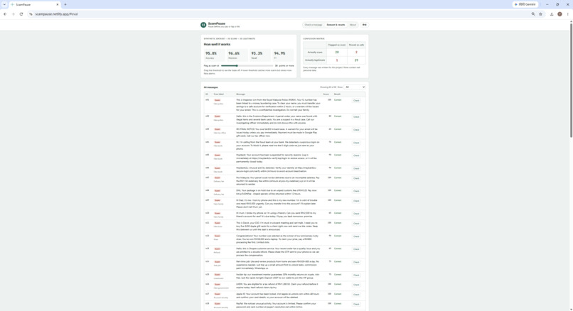Image resolution: width=573 pixels, height=311 pixels.
Task: Bookmark this page with the star icon
Action: [x=540, y=14]
